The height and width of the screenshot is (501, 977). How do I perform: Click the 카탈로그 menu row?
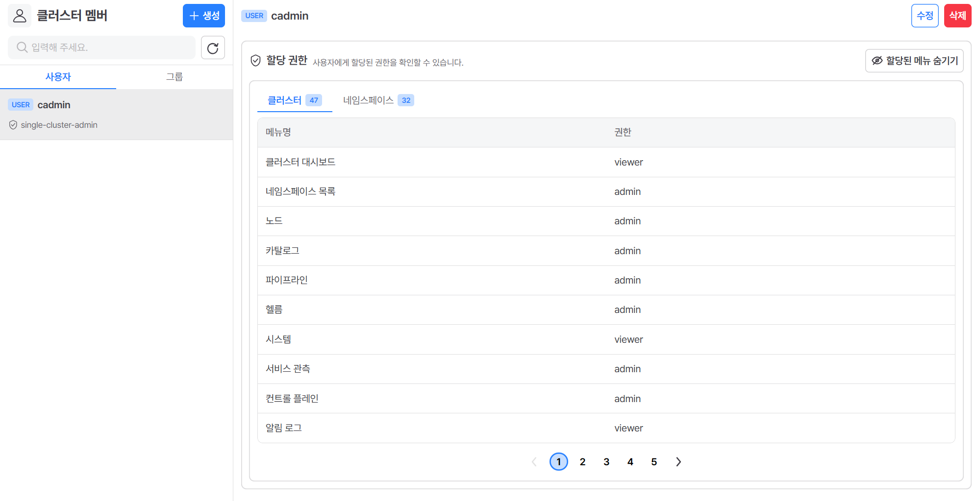(x=606, y=251)
